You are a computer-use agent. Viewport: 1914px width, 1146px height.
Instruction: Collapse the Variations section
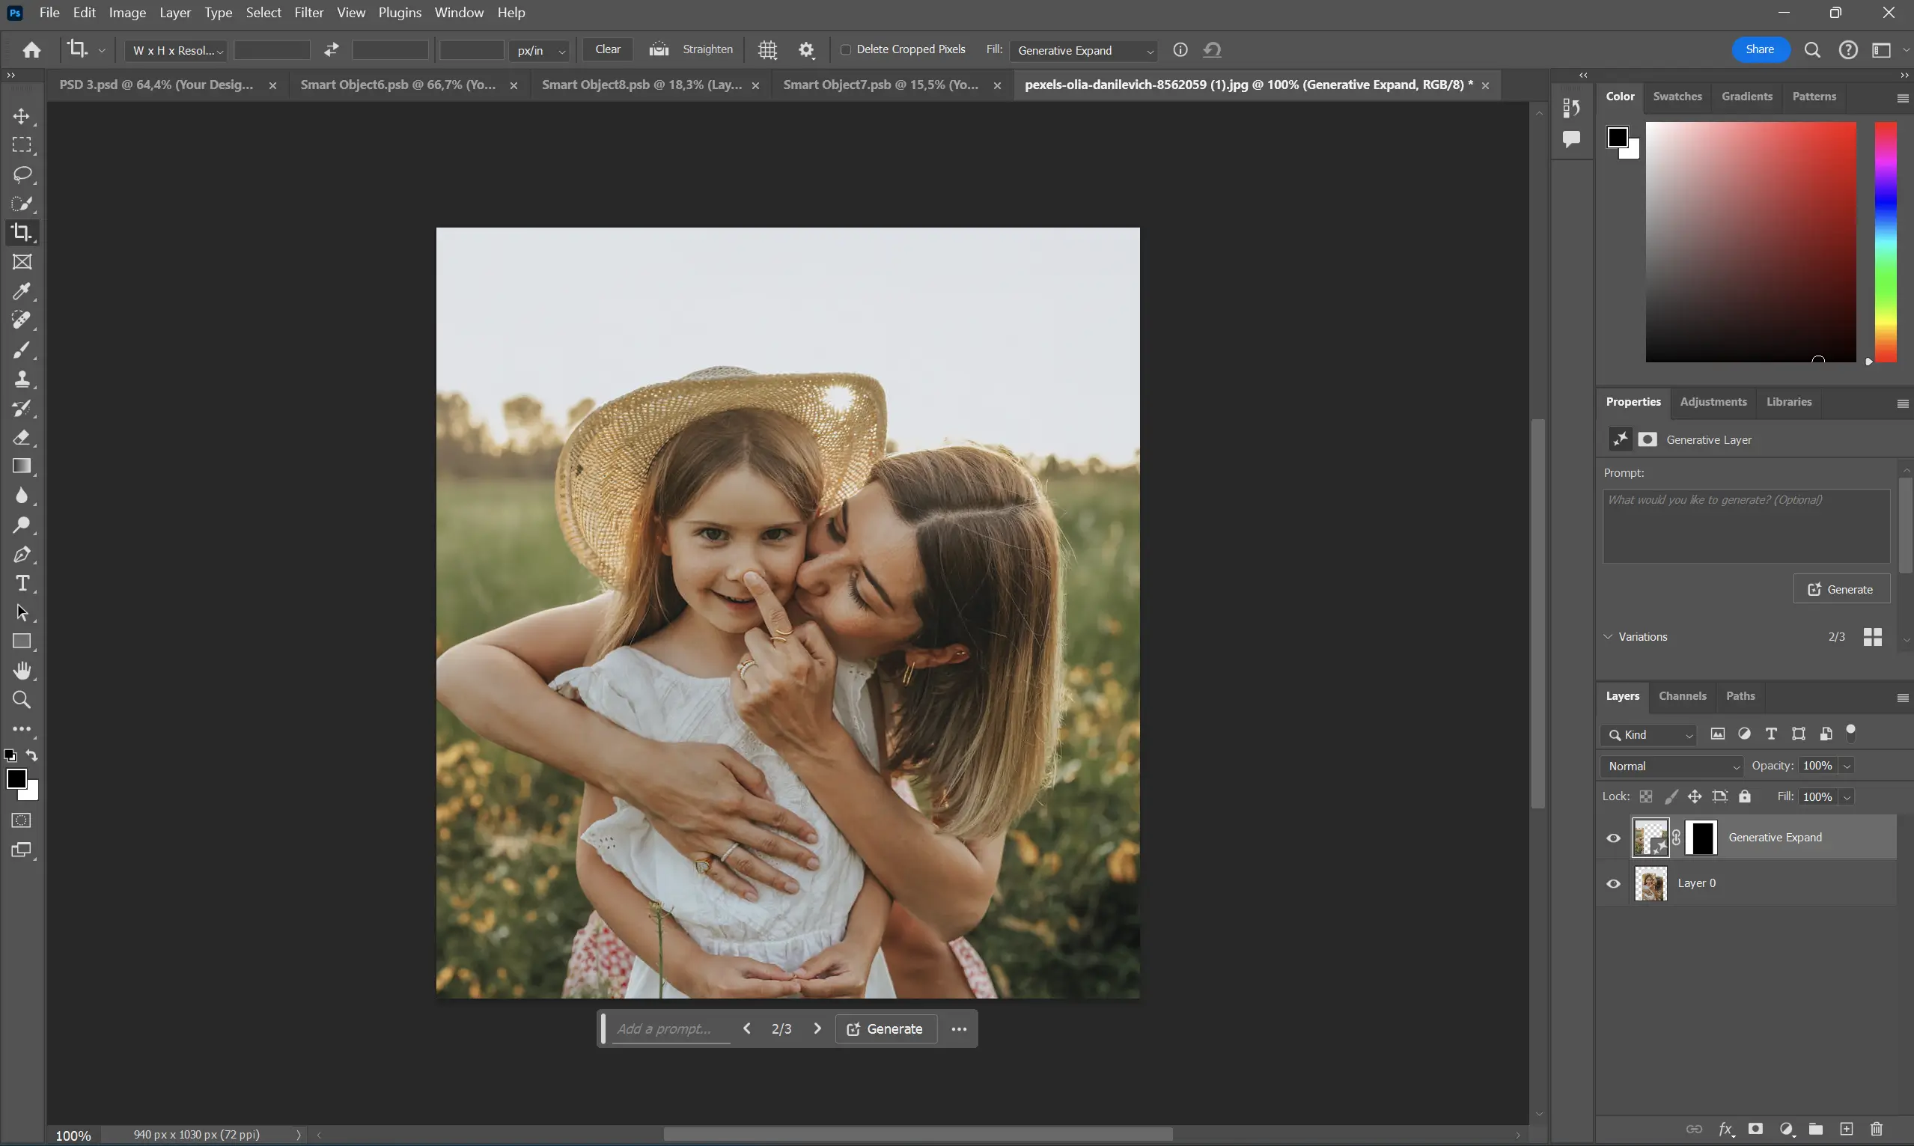1609,637
